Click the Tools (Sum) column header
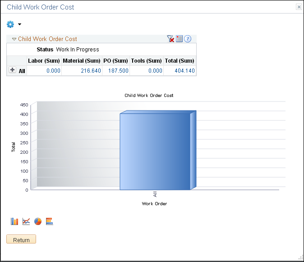This screenshot has width=304, height=262. click(147, 61)
